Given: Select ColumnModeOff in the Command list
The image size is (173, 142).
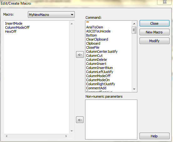Looking at the screenshot, I should (x=98, y=76).
